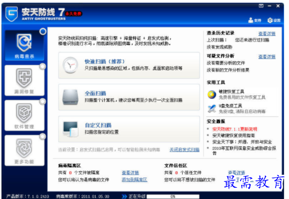Click 关闭启发式扫描 link

pos(184,150)
